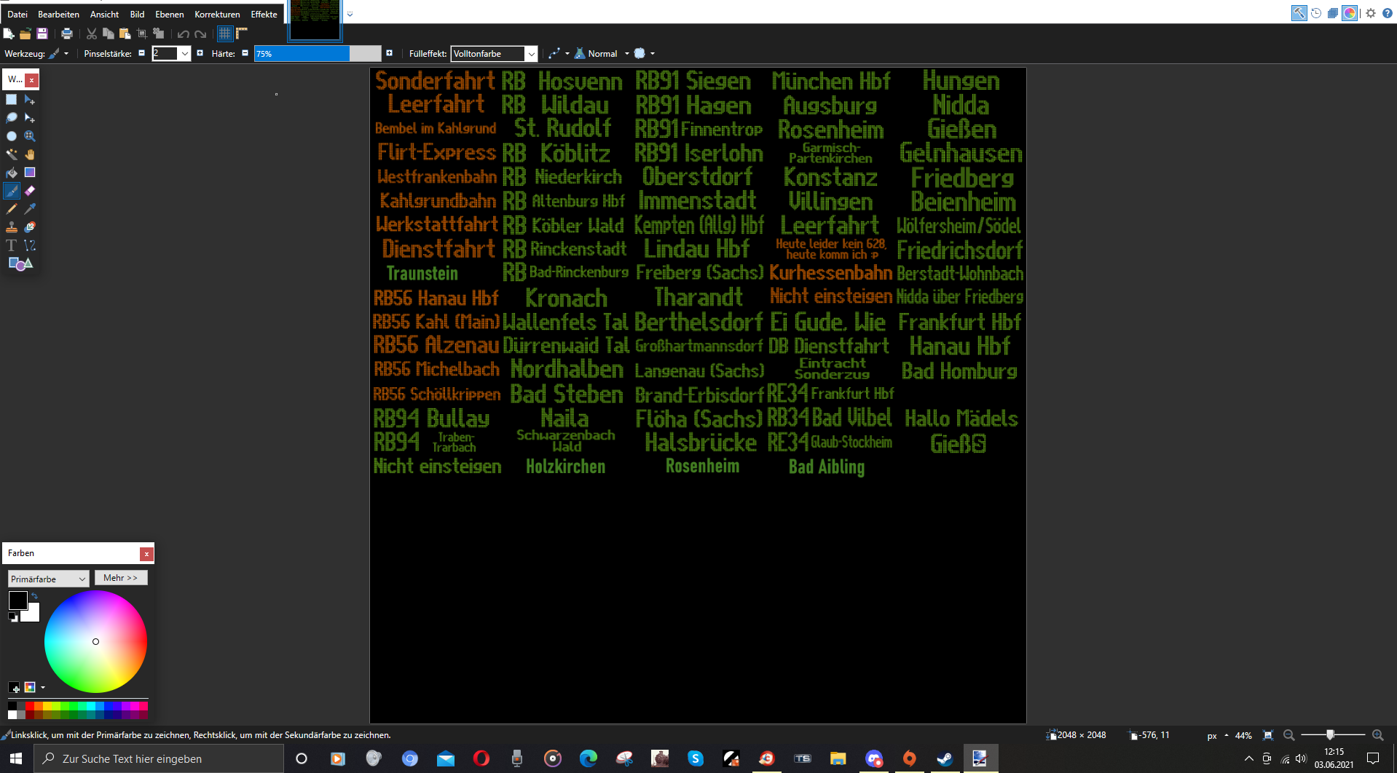Select the Pencil tool
The width and height of the screenshot is (1397, 773).
tap(12, 209)
